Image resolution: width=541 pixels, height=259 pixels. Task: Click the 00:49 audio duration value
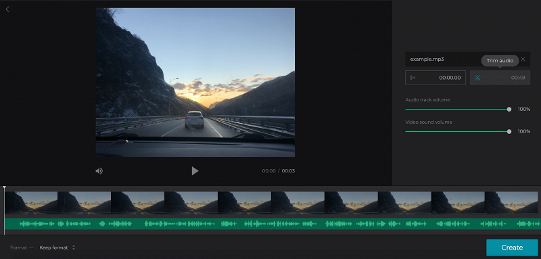[518, 78]
